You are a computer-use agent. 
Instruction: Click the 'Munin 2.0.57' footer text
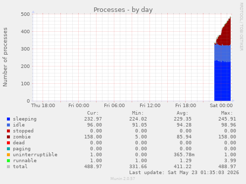[123, 179]
